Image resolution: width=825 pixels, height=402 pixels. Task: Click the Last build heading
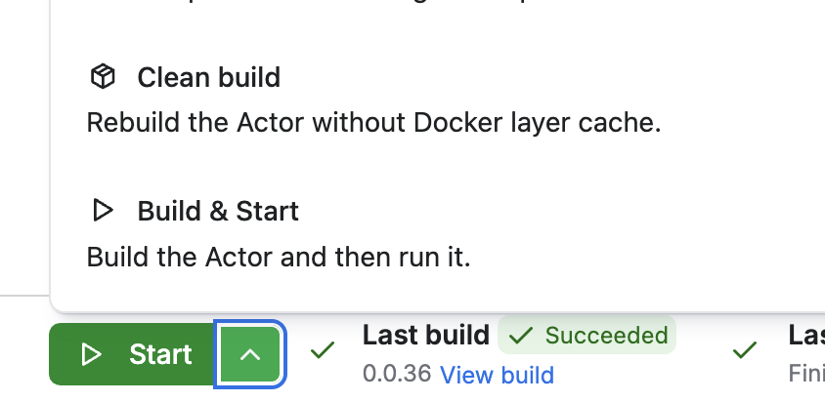425,335
